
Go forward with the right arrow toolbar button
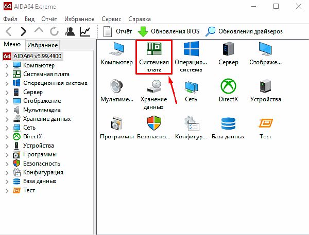[x=24, y=31]
